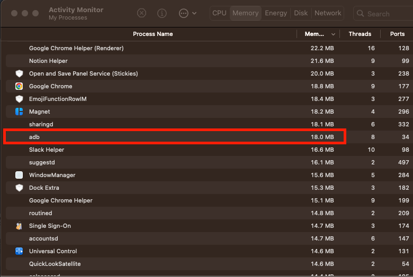The width and height of the screenshot is (413, 277).
Task: Select the Single Sign-On process
Action: [x=209, y=226]
